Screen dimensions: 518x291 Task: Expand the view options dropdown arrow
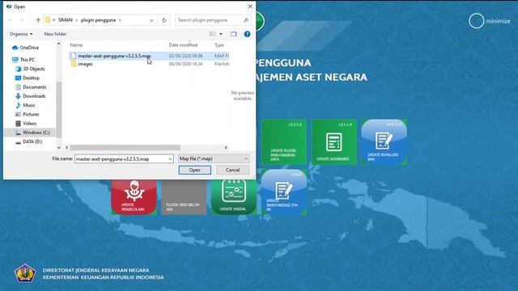tap(221, 34)
